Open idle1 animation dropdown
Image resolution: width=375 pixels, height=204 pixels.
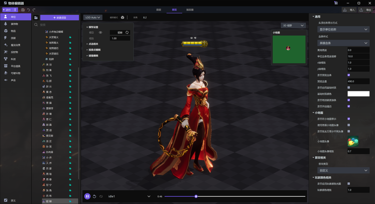pyautogui.click(x=129, y=196)
